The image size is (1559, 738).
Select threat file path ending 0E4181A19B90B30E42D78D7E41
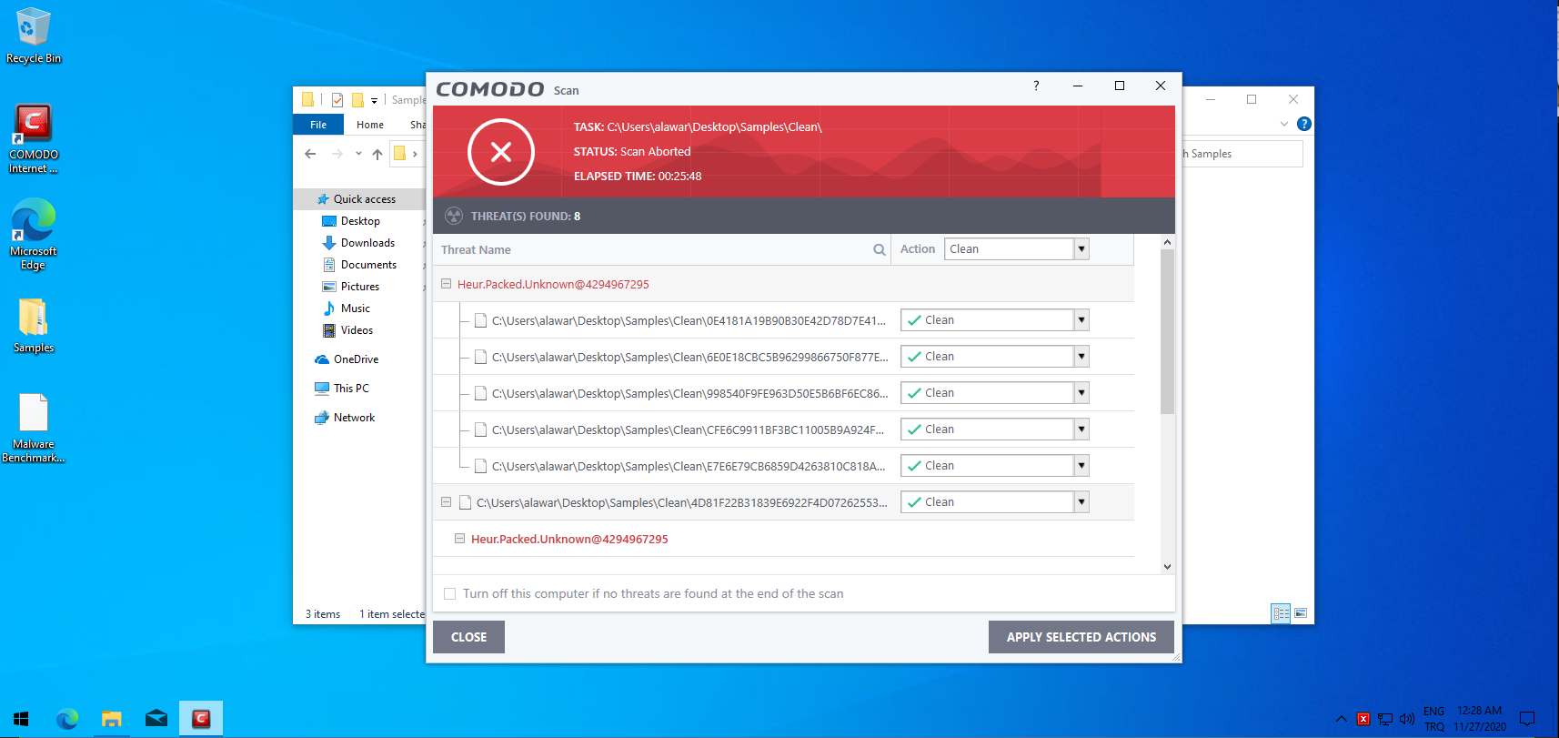point(689,320)
